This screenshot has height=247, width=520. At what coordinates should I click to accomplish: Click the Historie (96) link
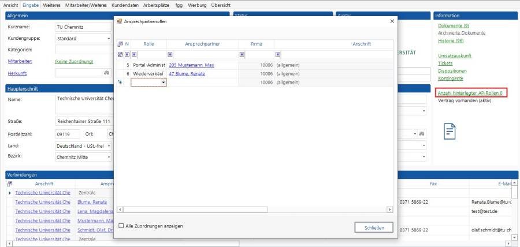click(x=451, y=41)
